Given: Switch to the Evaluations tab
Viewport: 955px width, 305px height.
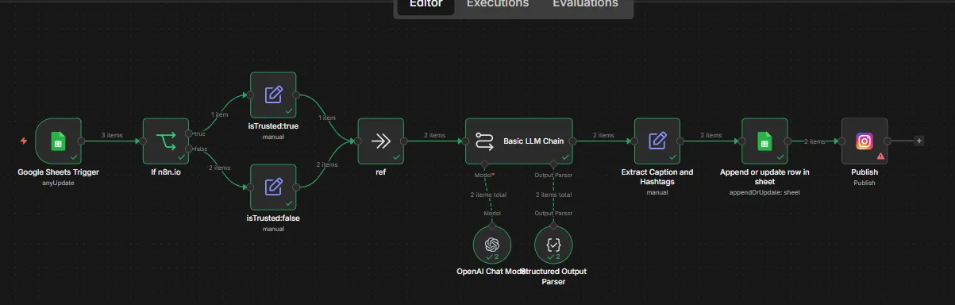Looking at the screenshot, I should click(x=585, y=4).
